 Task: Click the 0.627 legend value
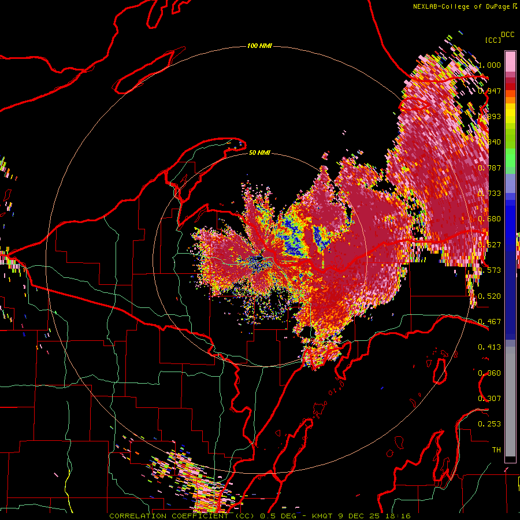489,244
